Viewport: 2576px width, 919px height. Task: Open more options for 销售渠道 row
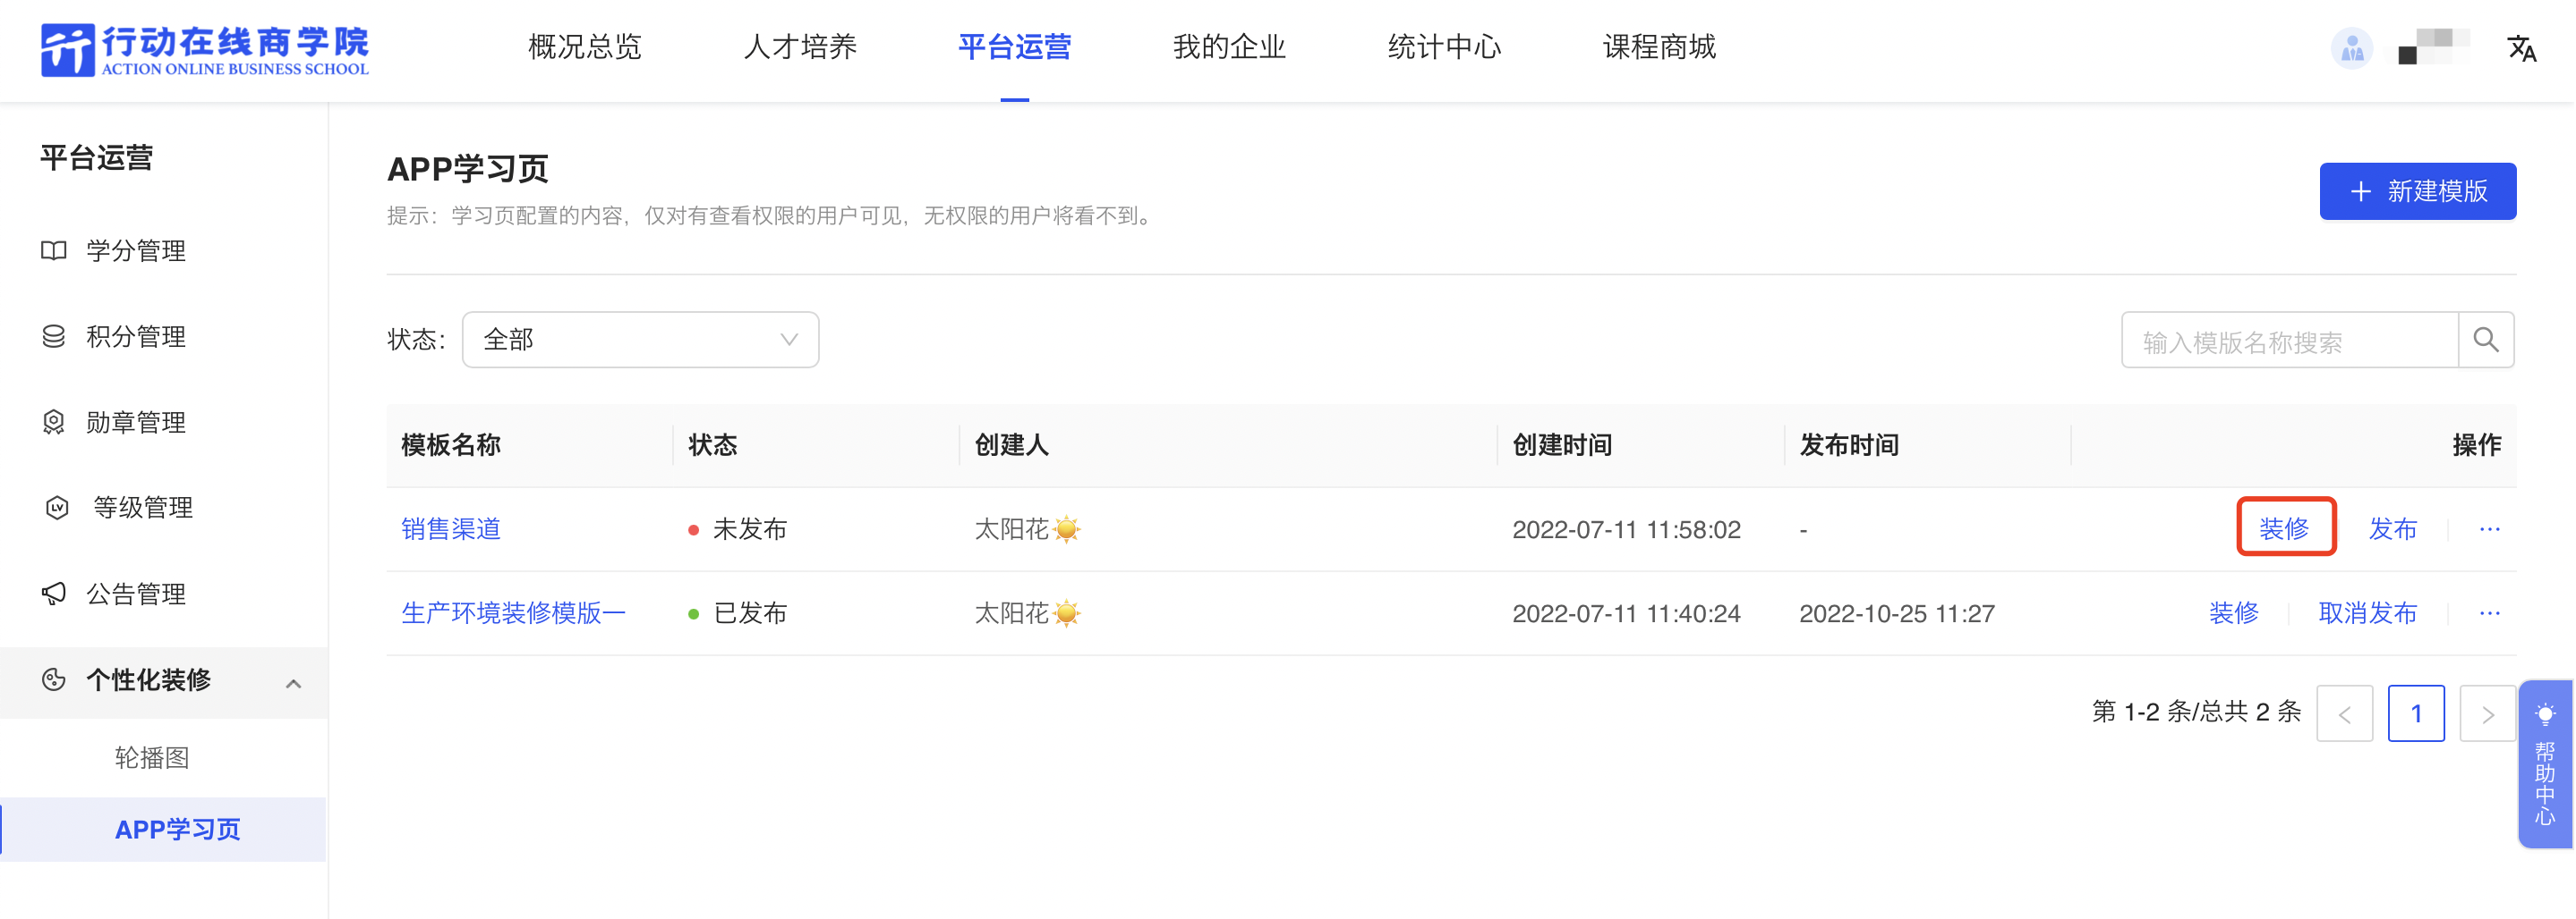click(2490, 528)
